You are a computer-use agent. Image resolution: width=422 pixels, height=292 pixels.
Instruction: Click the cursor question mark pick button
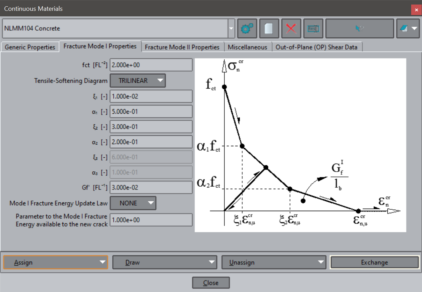359,29
